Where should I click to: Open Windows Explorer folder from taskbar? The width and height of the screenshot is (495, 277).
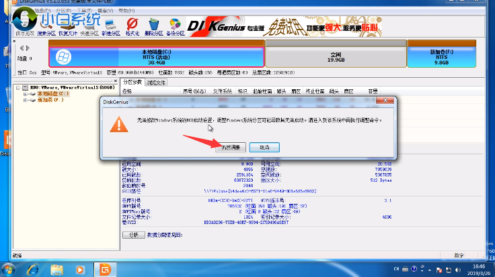click(x=56, y=270)
